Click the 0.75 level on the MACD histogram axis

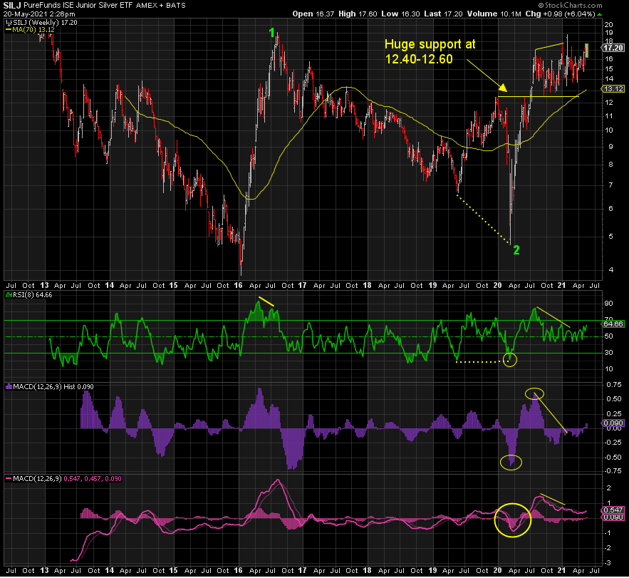pyautogui.click(x=614, y=385)
